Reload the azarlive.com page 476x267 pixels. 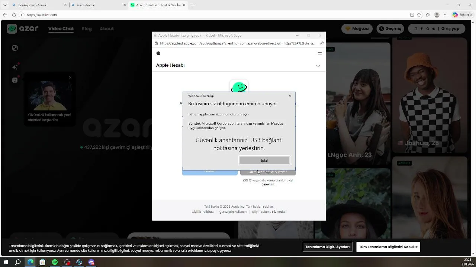(x=14, y=15)
